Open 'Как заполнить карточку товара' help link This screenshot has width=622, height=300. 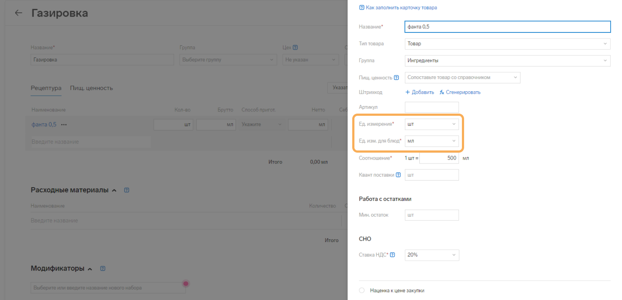tap(398, 7)
